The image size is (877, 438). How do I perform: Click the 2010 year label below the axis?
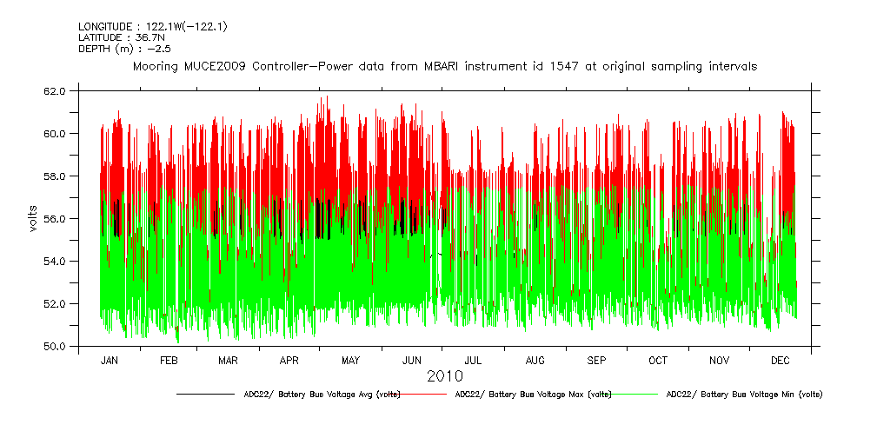pyautogui.click(x=444, y=376)
